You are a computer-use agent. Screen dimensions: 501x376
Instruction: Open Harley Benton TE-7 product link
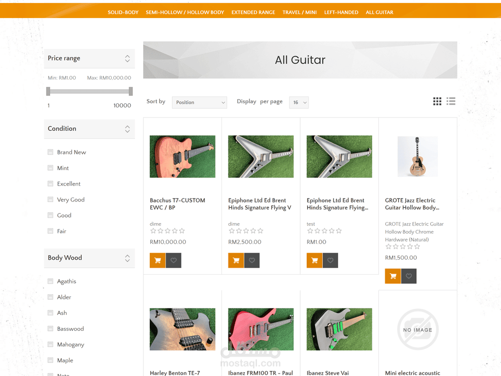tap(175, 373)
